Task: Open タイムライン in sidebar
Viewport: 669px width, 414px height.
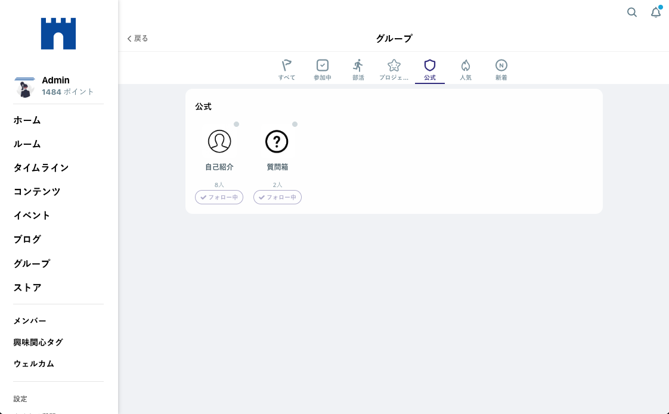Action: 41,168
